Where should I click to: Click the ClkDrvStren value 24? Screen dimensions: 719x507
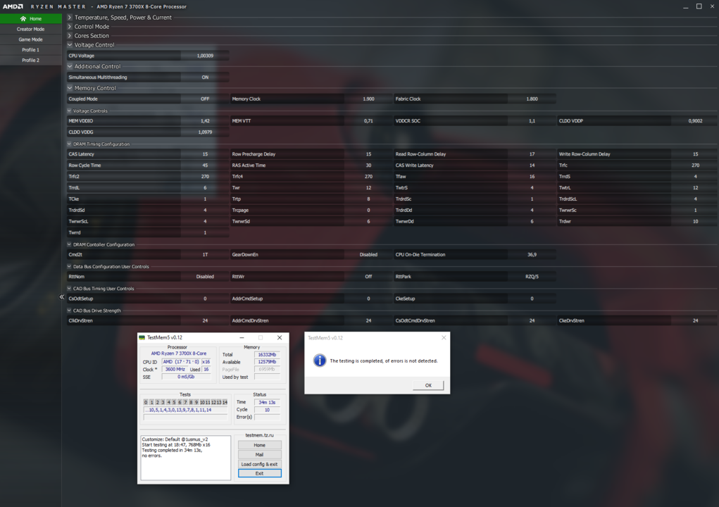click(205, 321)
